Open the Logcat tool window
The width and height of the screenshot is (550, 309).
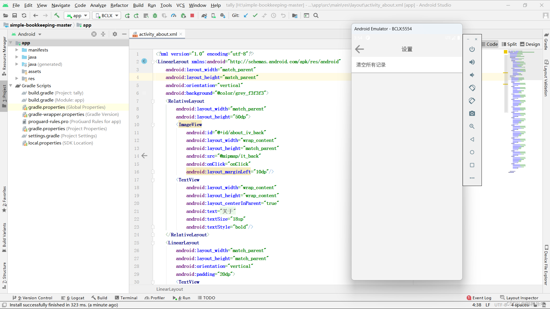(x=73, y=298)
